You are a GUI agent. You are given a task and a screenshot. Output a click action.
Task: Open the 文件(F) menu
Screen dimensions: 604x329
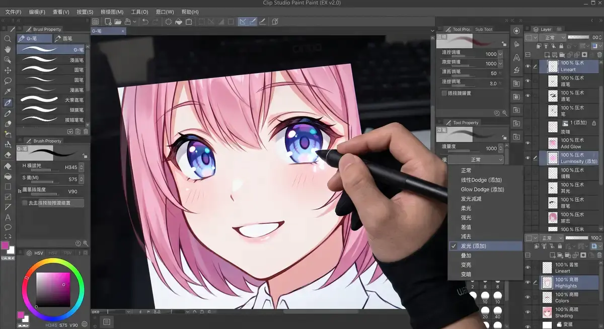13,12
